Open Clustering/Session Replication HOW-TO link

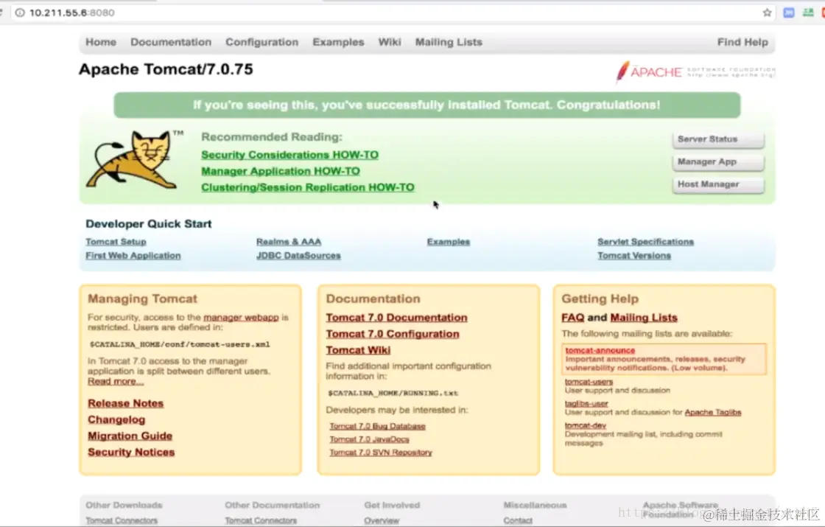tap(308, 187)
